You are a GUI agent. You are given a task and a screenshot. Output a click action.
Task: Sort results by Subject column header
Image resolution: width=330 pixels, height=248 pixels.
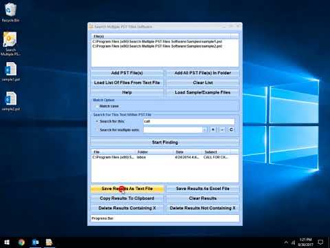[x=217, y=152]
